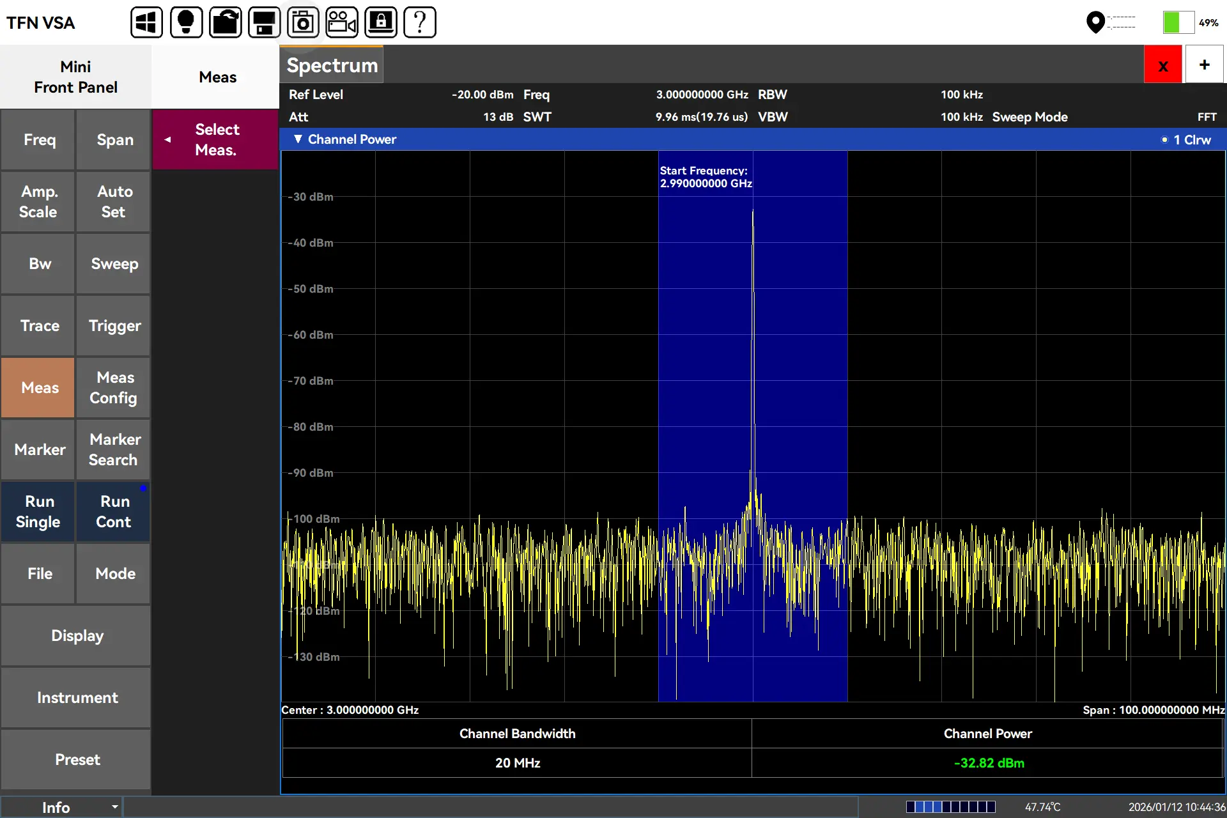Open the Marker button
1227x818 pixels.
click(38, 449)
